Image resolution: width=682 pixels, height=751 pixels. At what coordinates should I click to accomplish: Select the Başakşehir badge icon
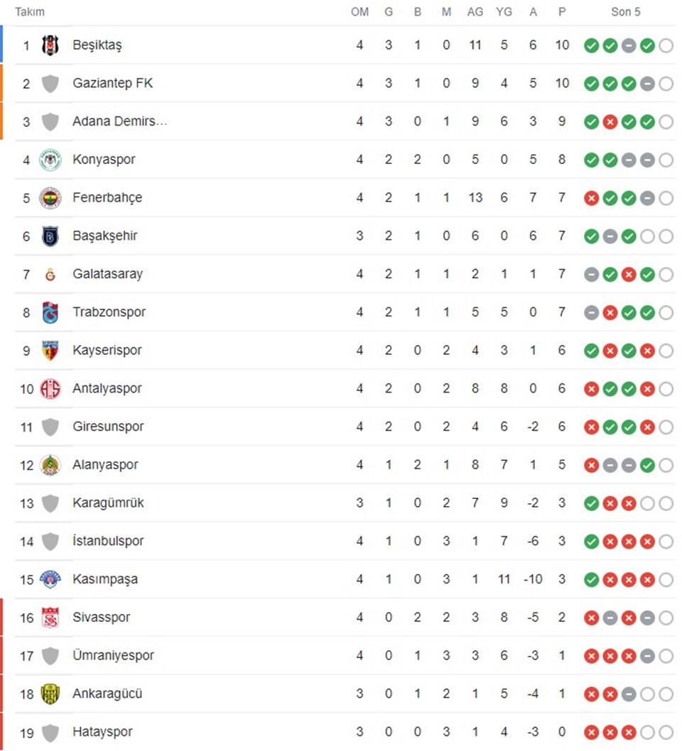pos(50,236)
